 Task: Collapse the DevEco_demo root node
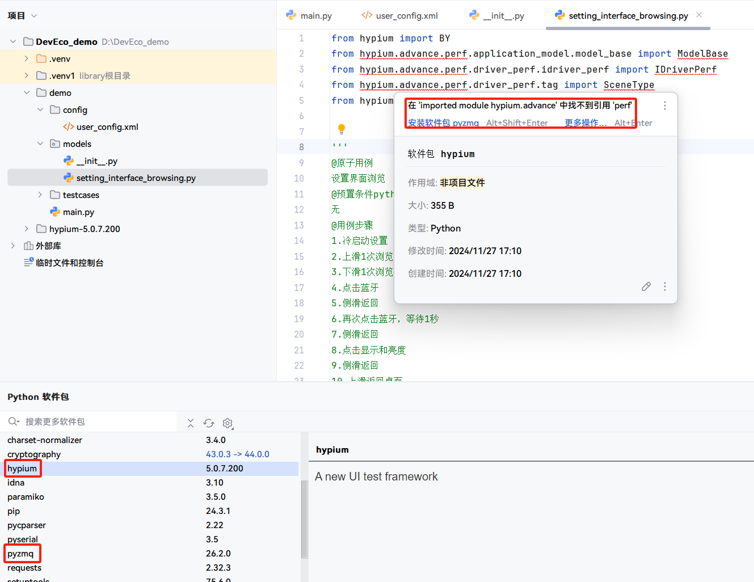(x=13, y=41)
